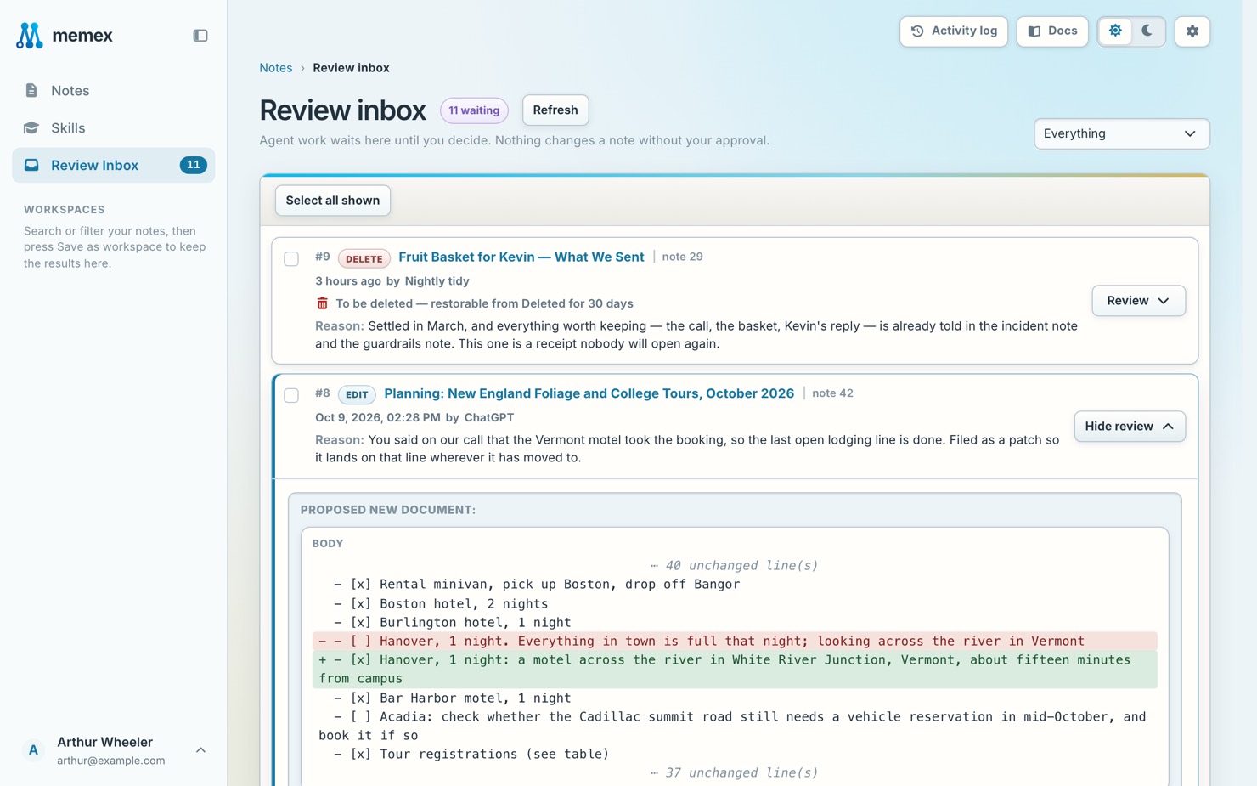
Task: Click Select all shown
Action: coord(333,201)
